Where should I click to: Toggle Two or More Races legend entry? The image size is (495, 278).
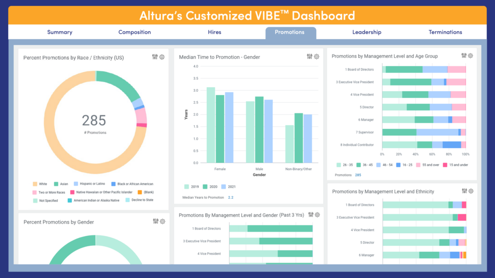(49, 192)
